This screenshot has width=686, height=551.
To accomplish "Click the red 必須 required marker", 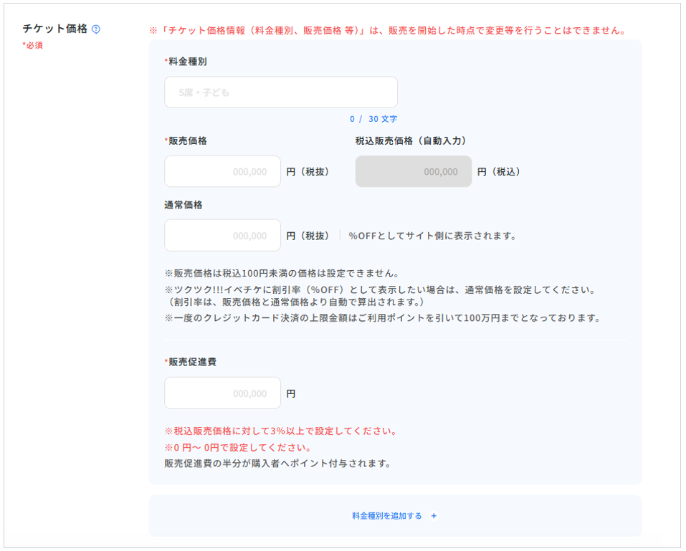I will click(x=33, y=46).
